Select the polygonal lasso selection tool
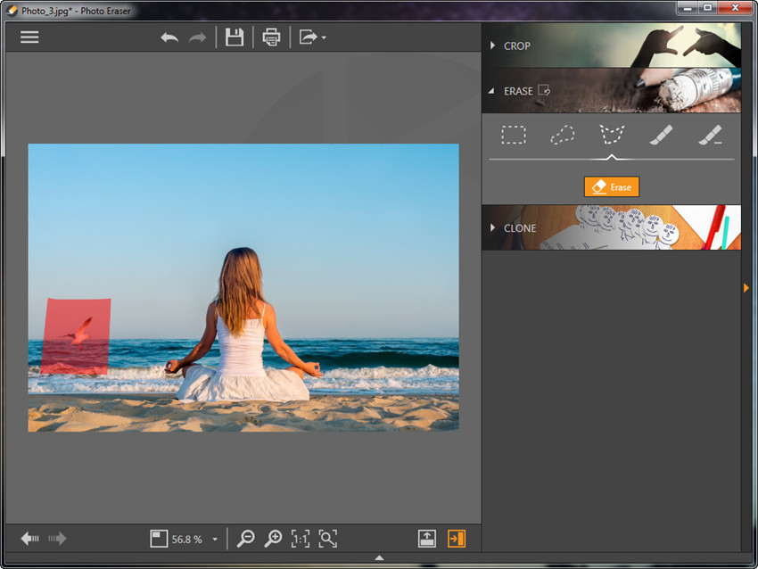Image resolution: width=758 pixels, height=569 pixels. pyautogui.click(x=612, y=135)
